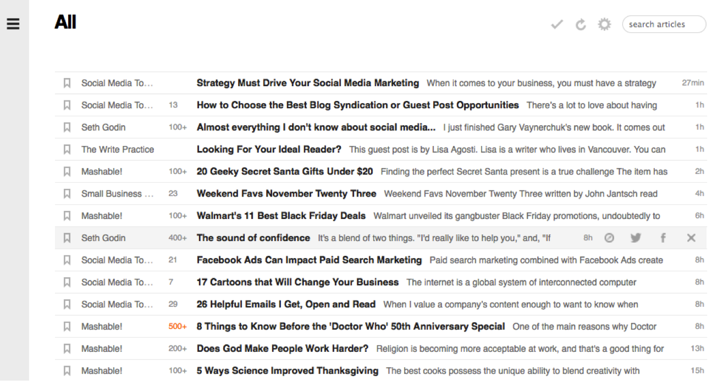Screen dimensions: 723x381
Task: Bookmark 'Walmart's 11 Best Black Friday Deals'
Action: coord(67,216)
